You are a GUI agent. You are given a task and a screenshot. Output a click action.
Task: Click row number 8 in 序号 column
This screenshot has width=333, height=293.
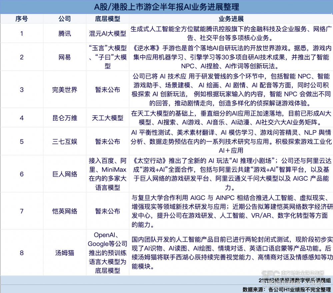tap(22, 253)
